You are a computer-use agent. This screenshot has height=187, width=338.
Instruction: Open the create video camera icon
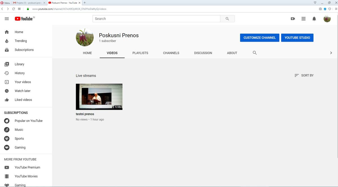pyautogui.click(x=293, y=19)
